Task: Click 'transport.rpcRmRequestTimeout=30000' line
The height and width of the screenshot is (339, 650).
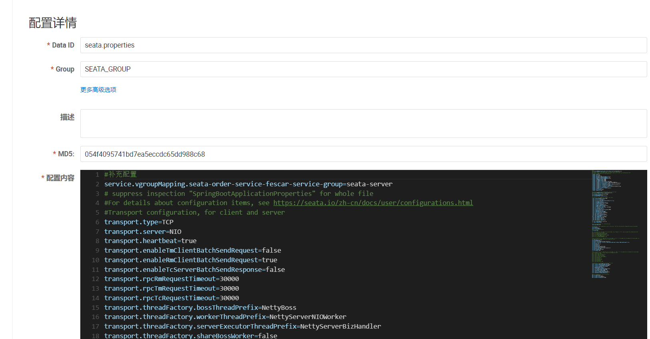Action: click(x=171, y=279)
